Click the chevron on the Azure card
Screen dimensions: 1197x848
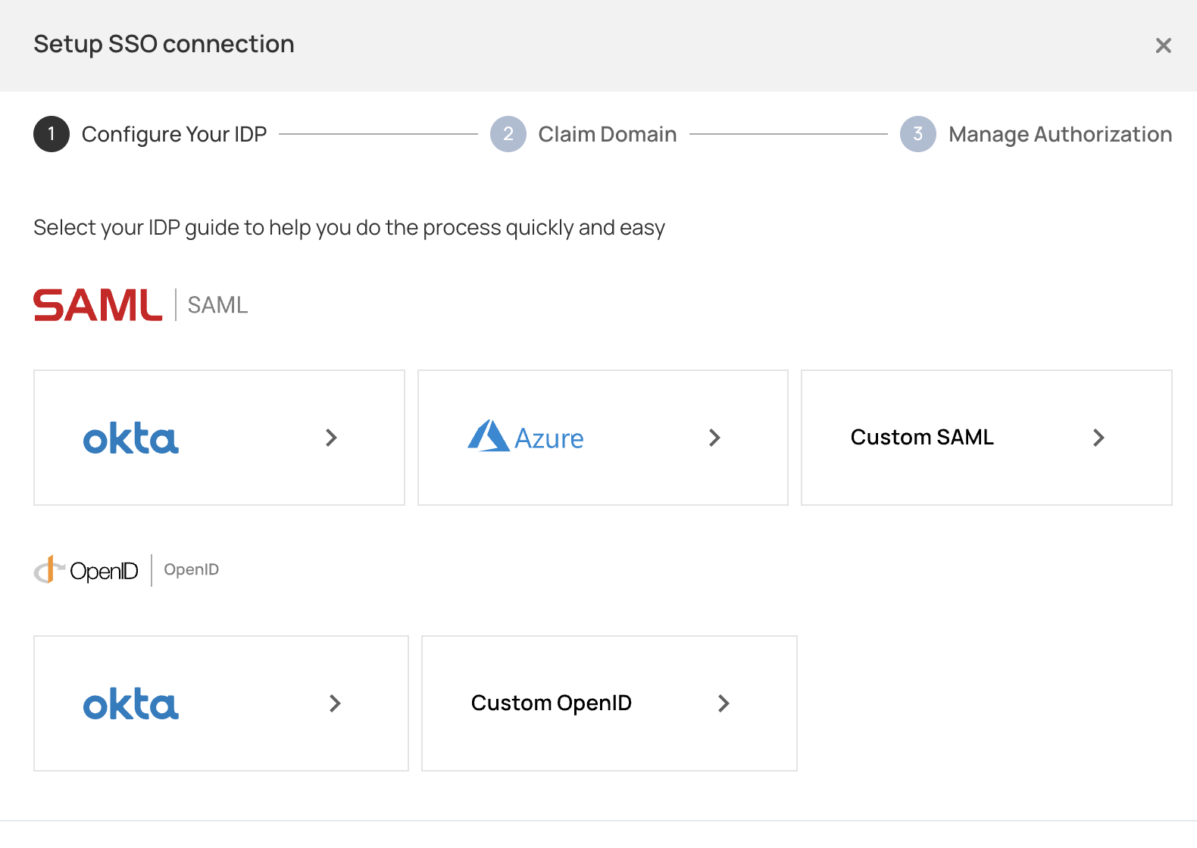tap(714, 438)
